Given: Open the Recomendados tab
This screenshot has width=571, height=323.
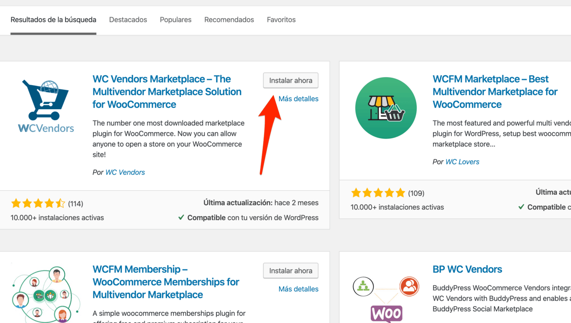Looking at the screenshot, I should [x=229, y=20].
